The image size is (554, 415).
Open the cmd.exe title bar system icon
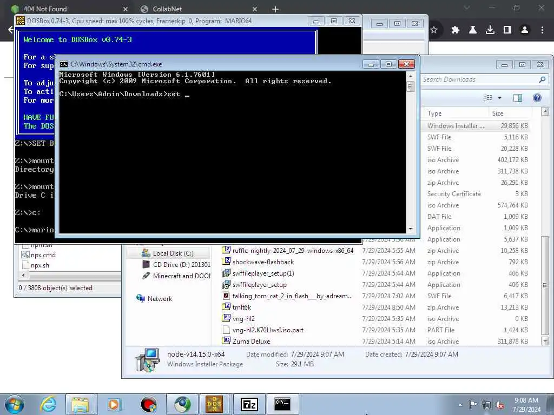click(x=64, y=64)
